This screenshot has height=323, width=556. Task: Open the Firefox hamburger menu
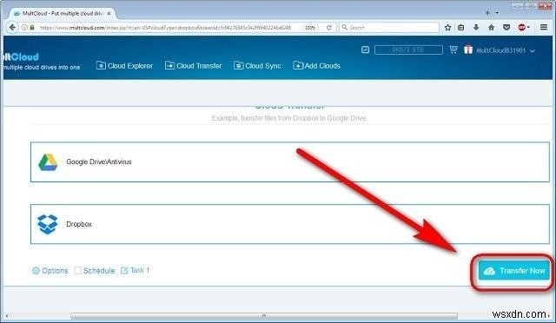click(544, 27)
